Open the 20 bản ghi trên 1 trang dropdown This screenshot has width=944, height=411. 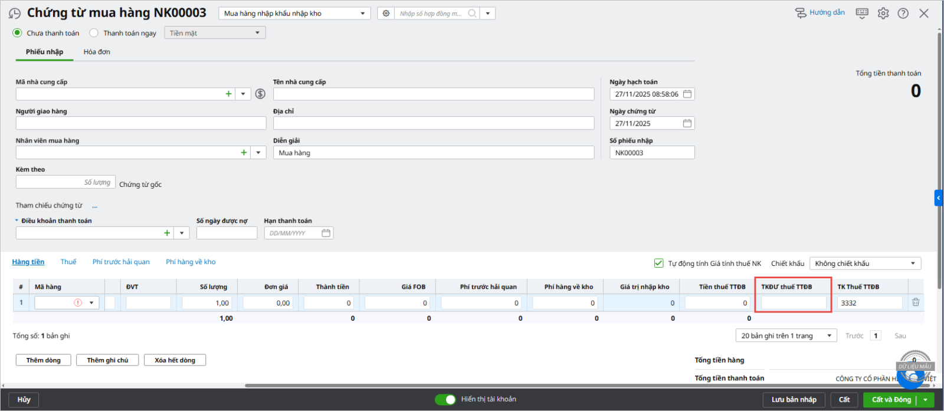click(x=786, y=336)
